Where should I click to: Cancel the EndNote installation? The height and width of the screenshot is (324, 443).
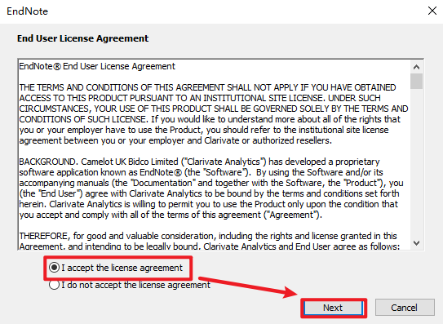click(x=405, y=308)
